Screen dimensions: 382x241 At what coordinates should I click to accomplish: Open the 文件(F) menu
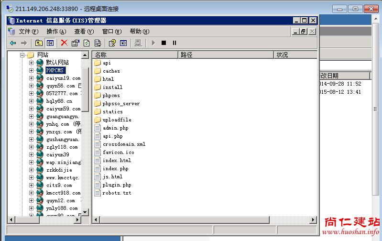click(28, 32)
